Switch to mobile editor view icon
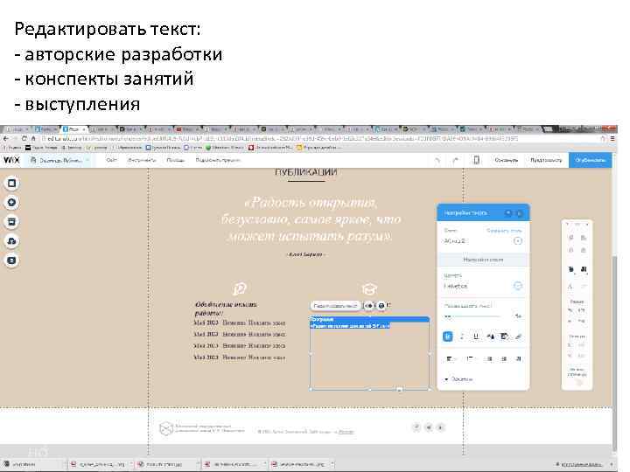This screenshot has height=472, width=630. (476, 160)
